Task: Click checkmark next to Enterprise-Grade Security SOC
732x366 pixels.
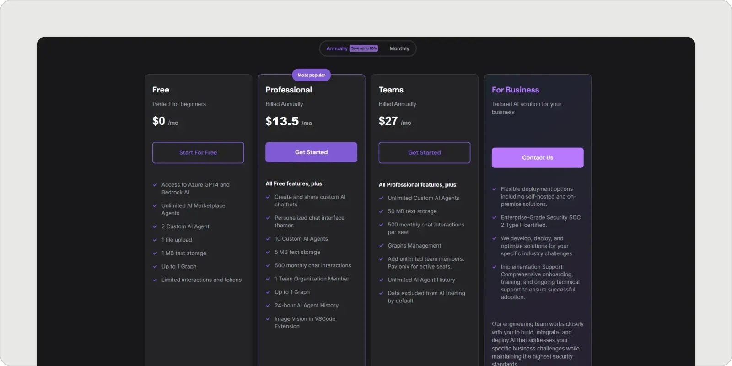Action: (495, 218)
